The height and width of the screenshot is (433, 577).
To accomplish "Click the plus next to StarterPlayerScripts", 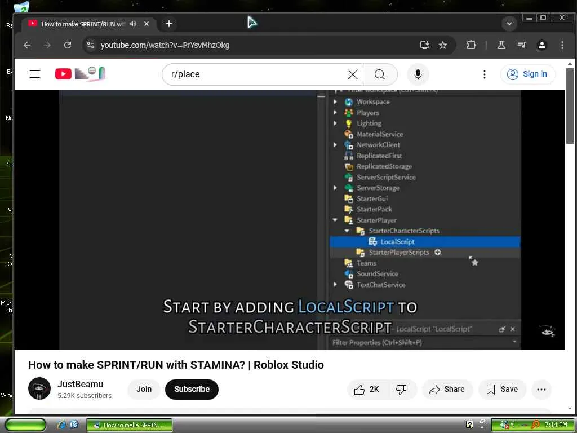I will (x=437, y=252).
